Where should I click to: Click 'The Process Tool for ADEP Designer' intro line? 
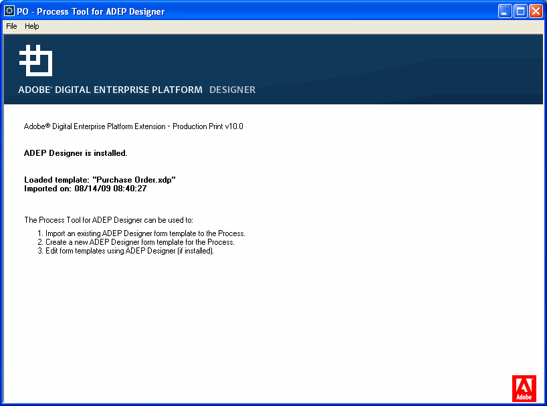click(108, 219)
